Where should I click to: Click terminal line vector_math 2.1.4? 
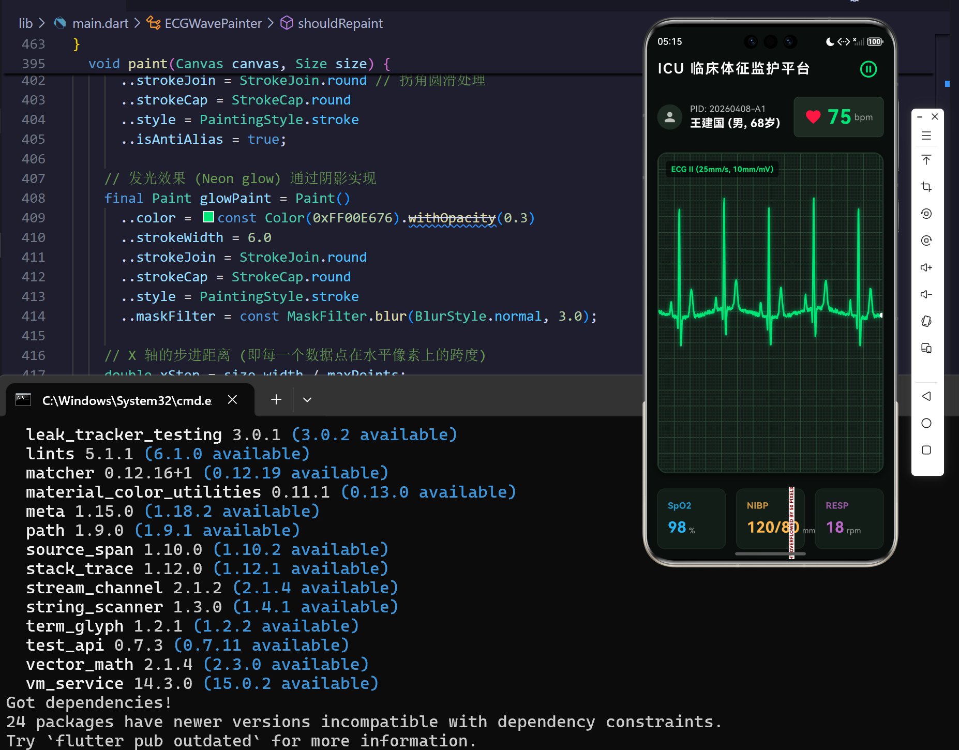(198, 664)
